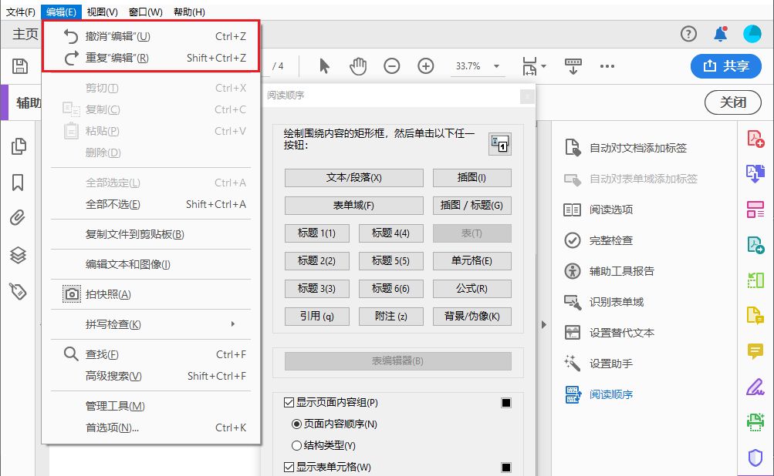
Task: Click the notification bell icon
Action: point(719,35)
